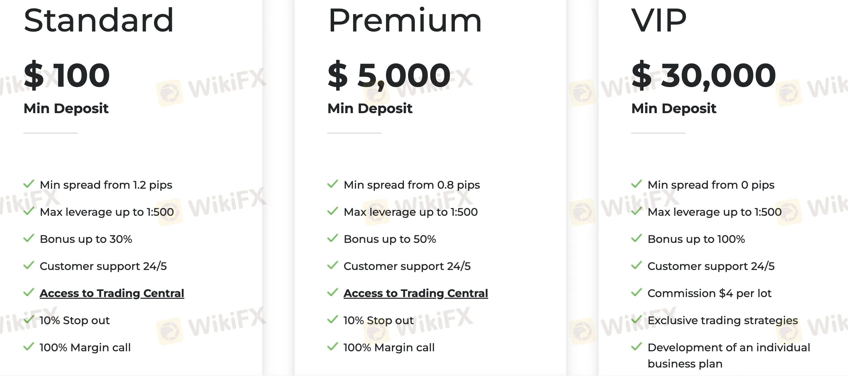Click the checkmark beside Premium's Customer support 24/5
Screen dimensions: 848x376
[x=333, y=265]
